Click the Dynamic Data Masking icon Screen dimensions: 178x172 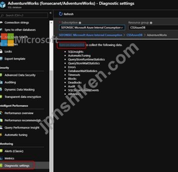coord(1,90)
